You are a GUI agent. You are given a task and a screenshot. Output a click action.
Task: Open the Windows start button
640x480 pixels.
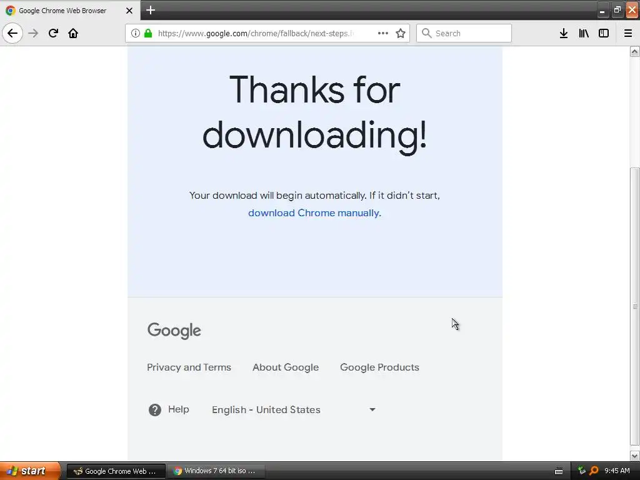30,471
